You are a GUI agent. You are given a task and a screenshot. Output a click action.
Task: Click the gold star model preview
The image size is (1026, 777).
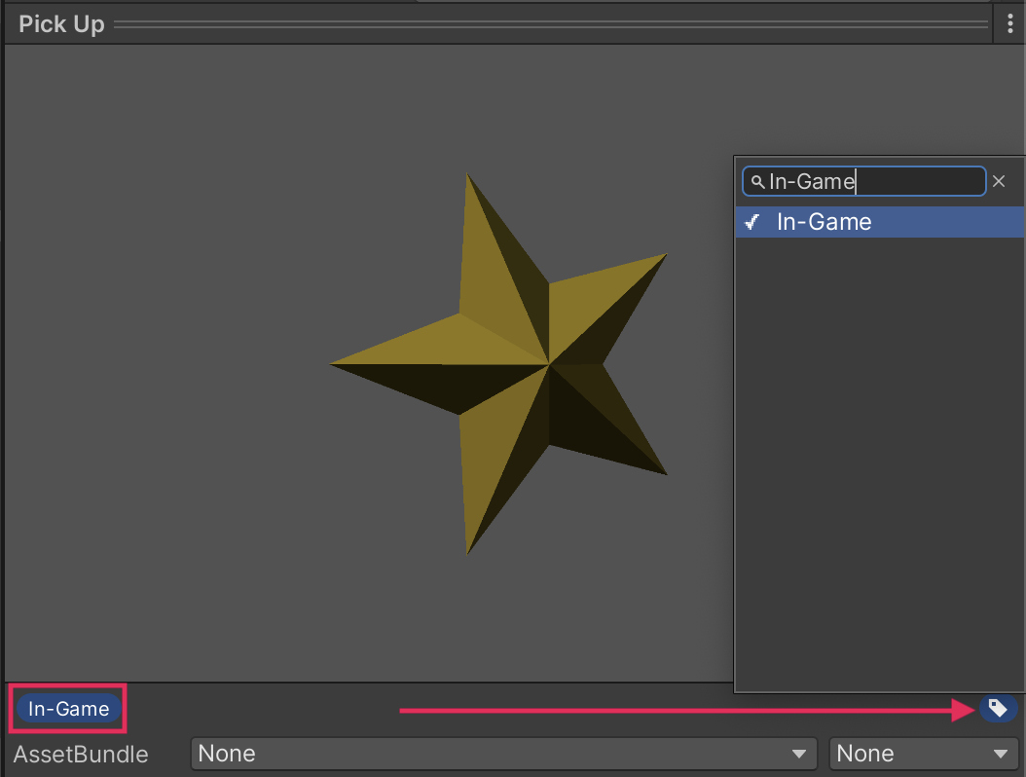pos(506,389)
